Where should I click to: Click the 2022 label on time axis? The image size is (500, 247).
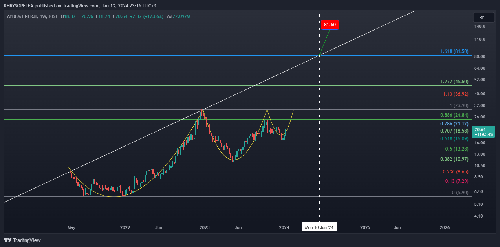point(125,227)
